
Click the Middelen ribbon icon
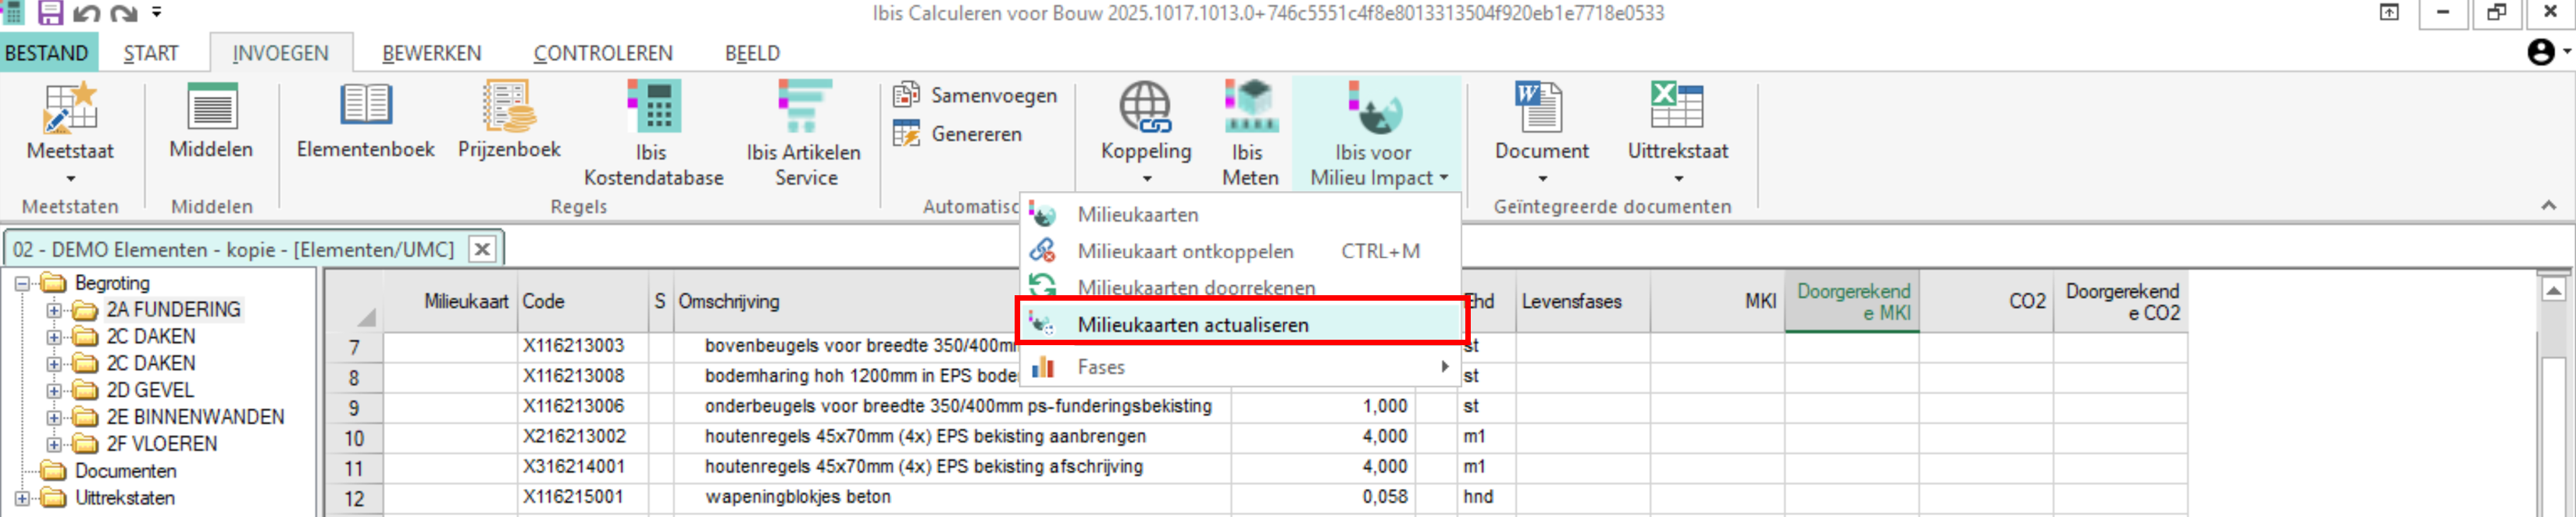coord(211,108)
